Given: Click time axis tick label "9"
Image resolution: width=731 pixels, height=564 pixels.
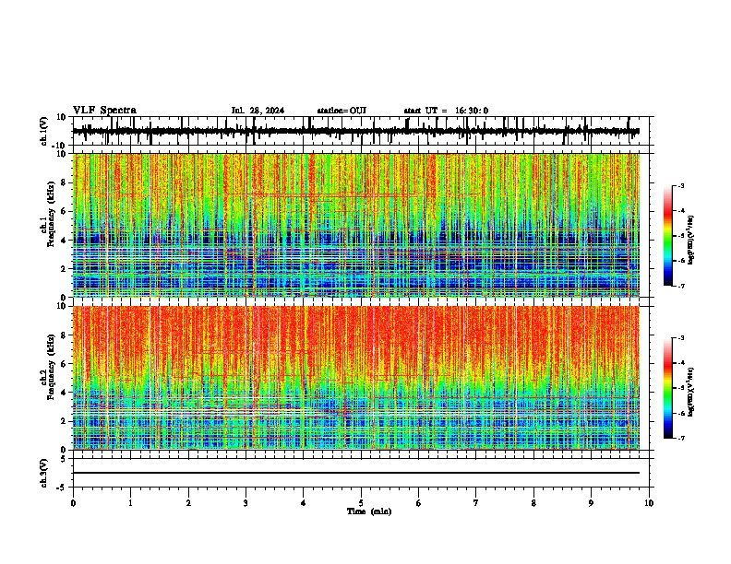Looking at the screenshot, I should click(591, 503).
